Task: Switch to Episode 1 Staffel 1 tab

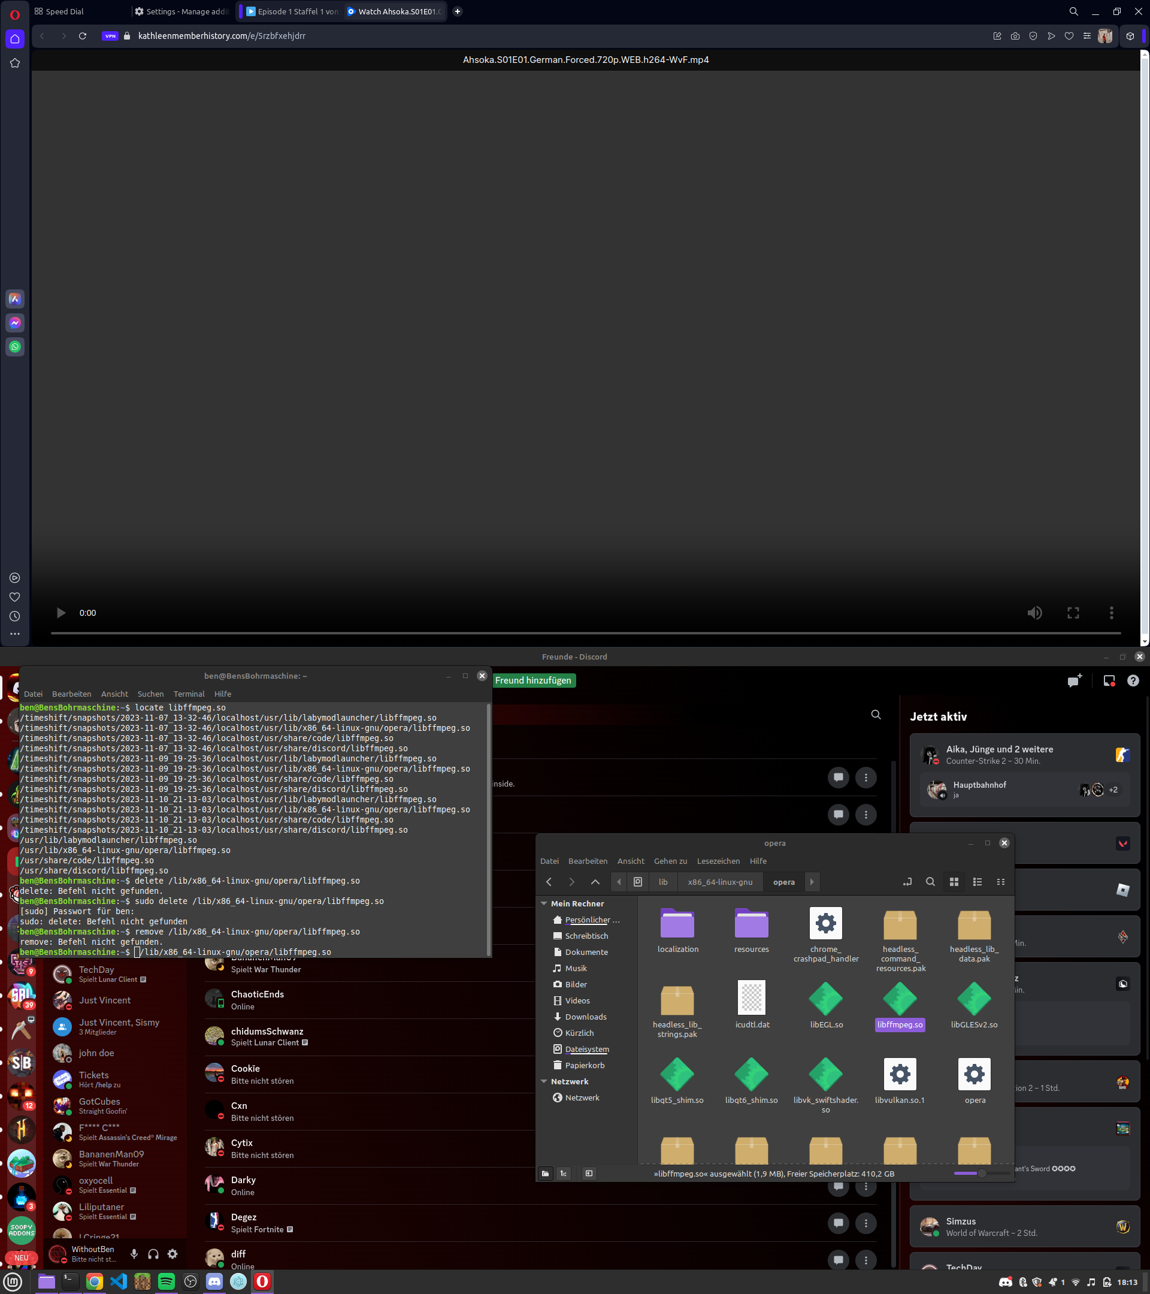Action: [292, 11]
